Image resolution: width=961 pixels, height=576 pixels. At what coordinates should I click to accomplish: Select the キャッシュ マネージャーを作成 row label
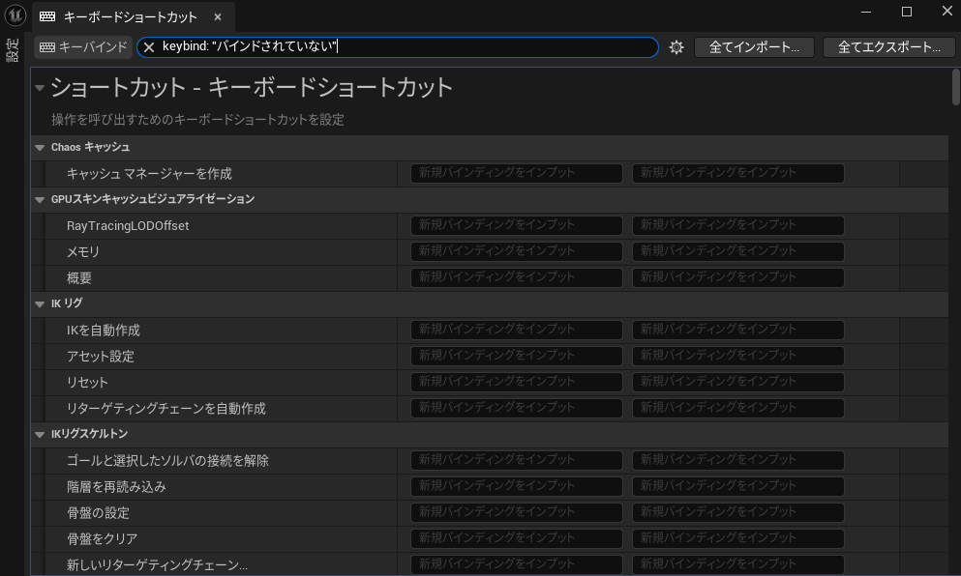coord(149,174)
